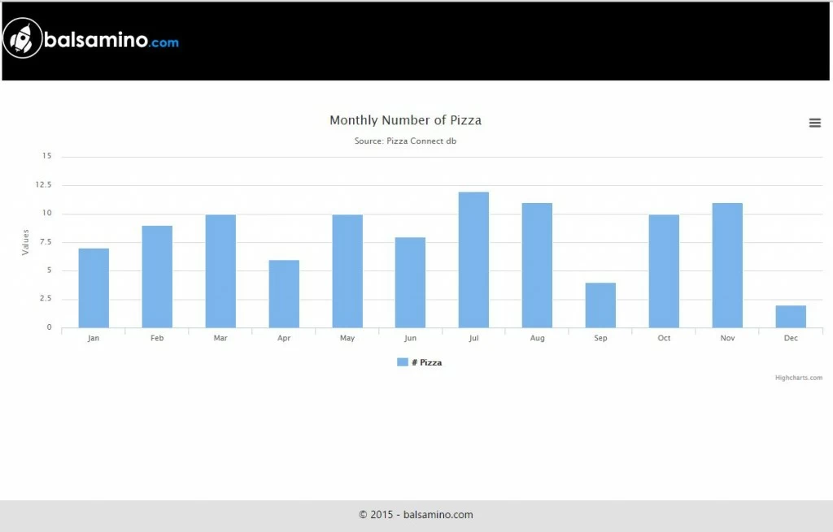This screenshot has height=532, width=833.
Task: Click the Values y-axis title
Action: (25, 242)
